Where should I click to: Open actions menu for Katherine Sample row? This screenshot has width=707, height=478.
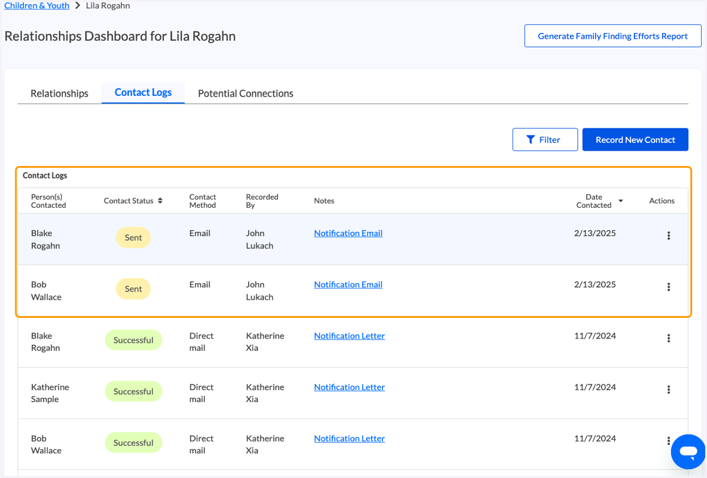point(669,389)
